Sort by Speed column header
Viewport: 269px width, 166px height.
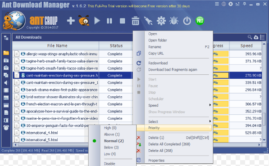point(246,46)
